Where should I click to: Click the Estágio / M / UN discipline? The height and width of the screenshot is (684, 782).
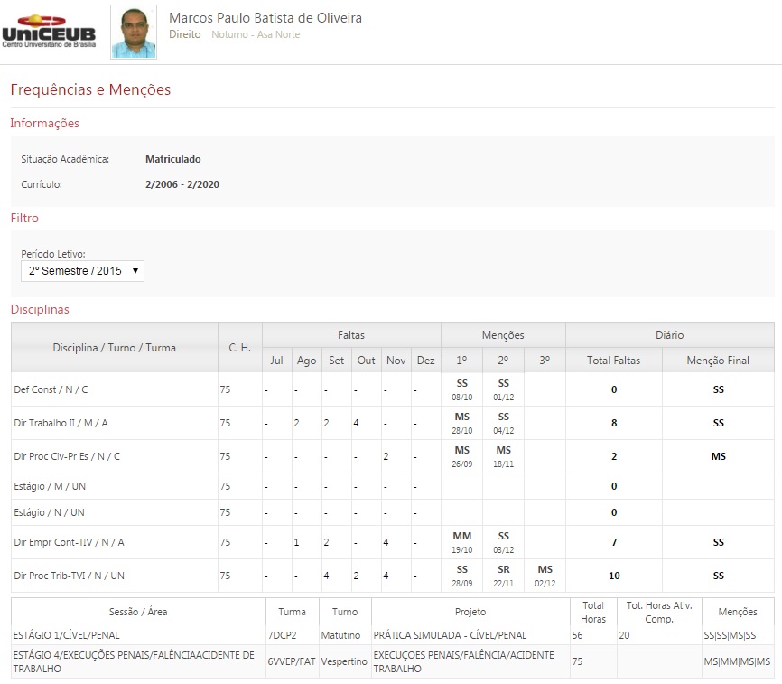50,486
